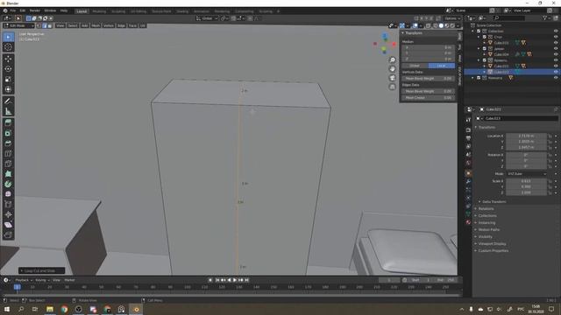Select the Select Box tool
The height and width of the screenshot is (315, 561).
[x=8, y=37]
